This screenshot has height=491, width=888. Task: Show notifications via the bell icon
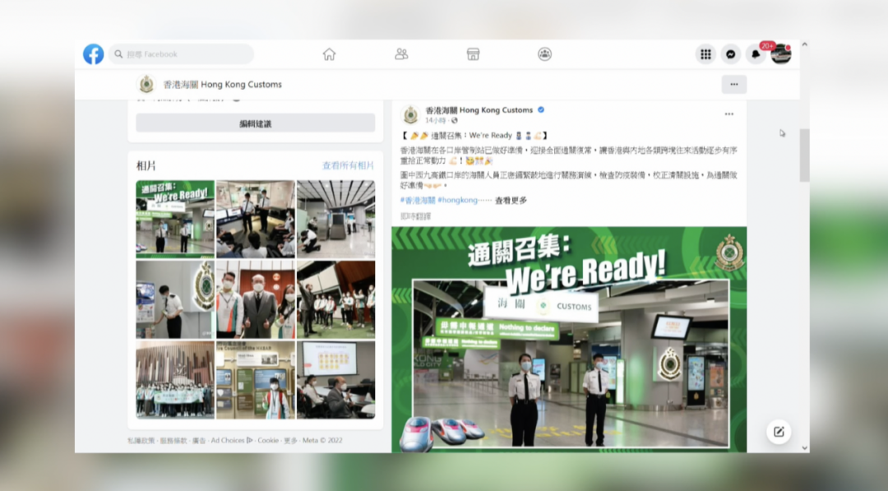coord(756,54)
